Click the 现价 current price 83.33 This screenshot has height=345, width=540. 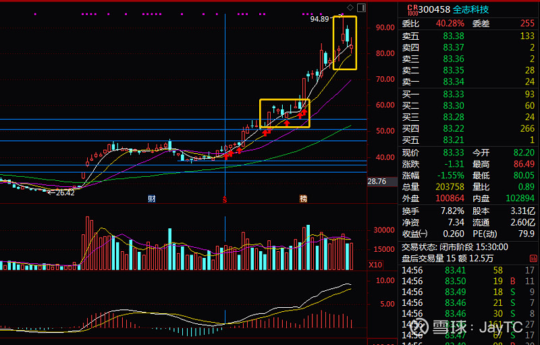click(x=454, y=153)
